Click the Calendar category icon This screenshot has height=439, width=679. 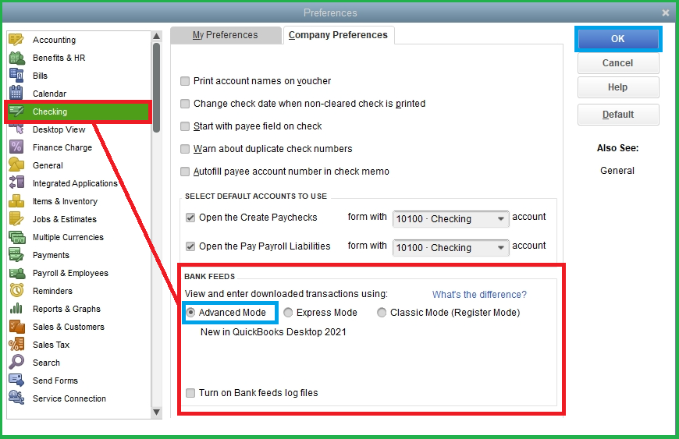click(x=16, y=93)
